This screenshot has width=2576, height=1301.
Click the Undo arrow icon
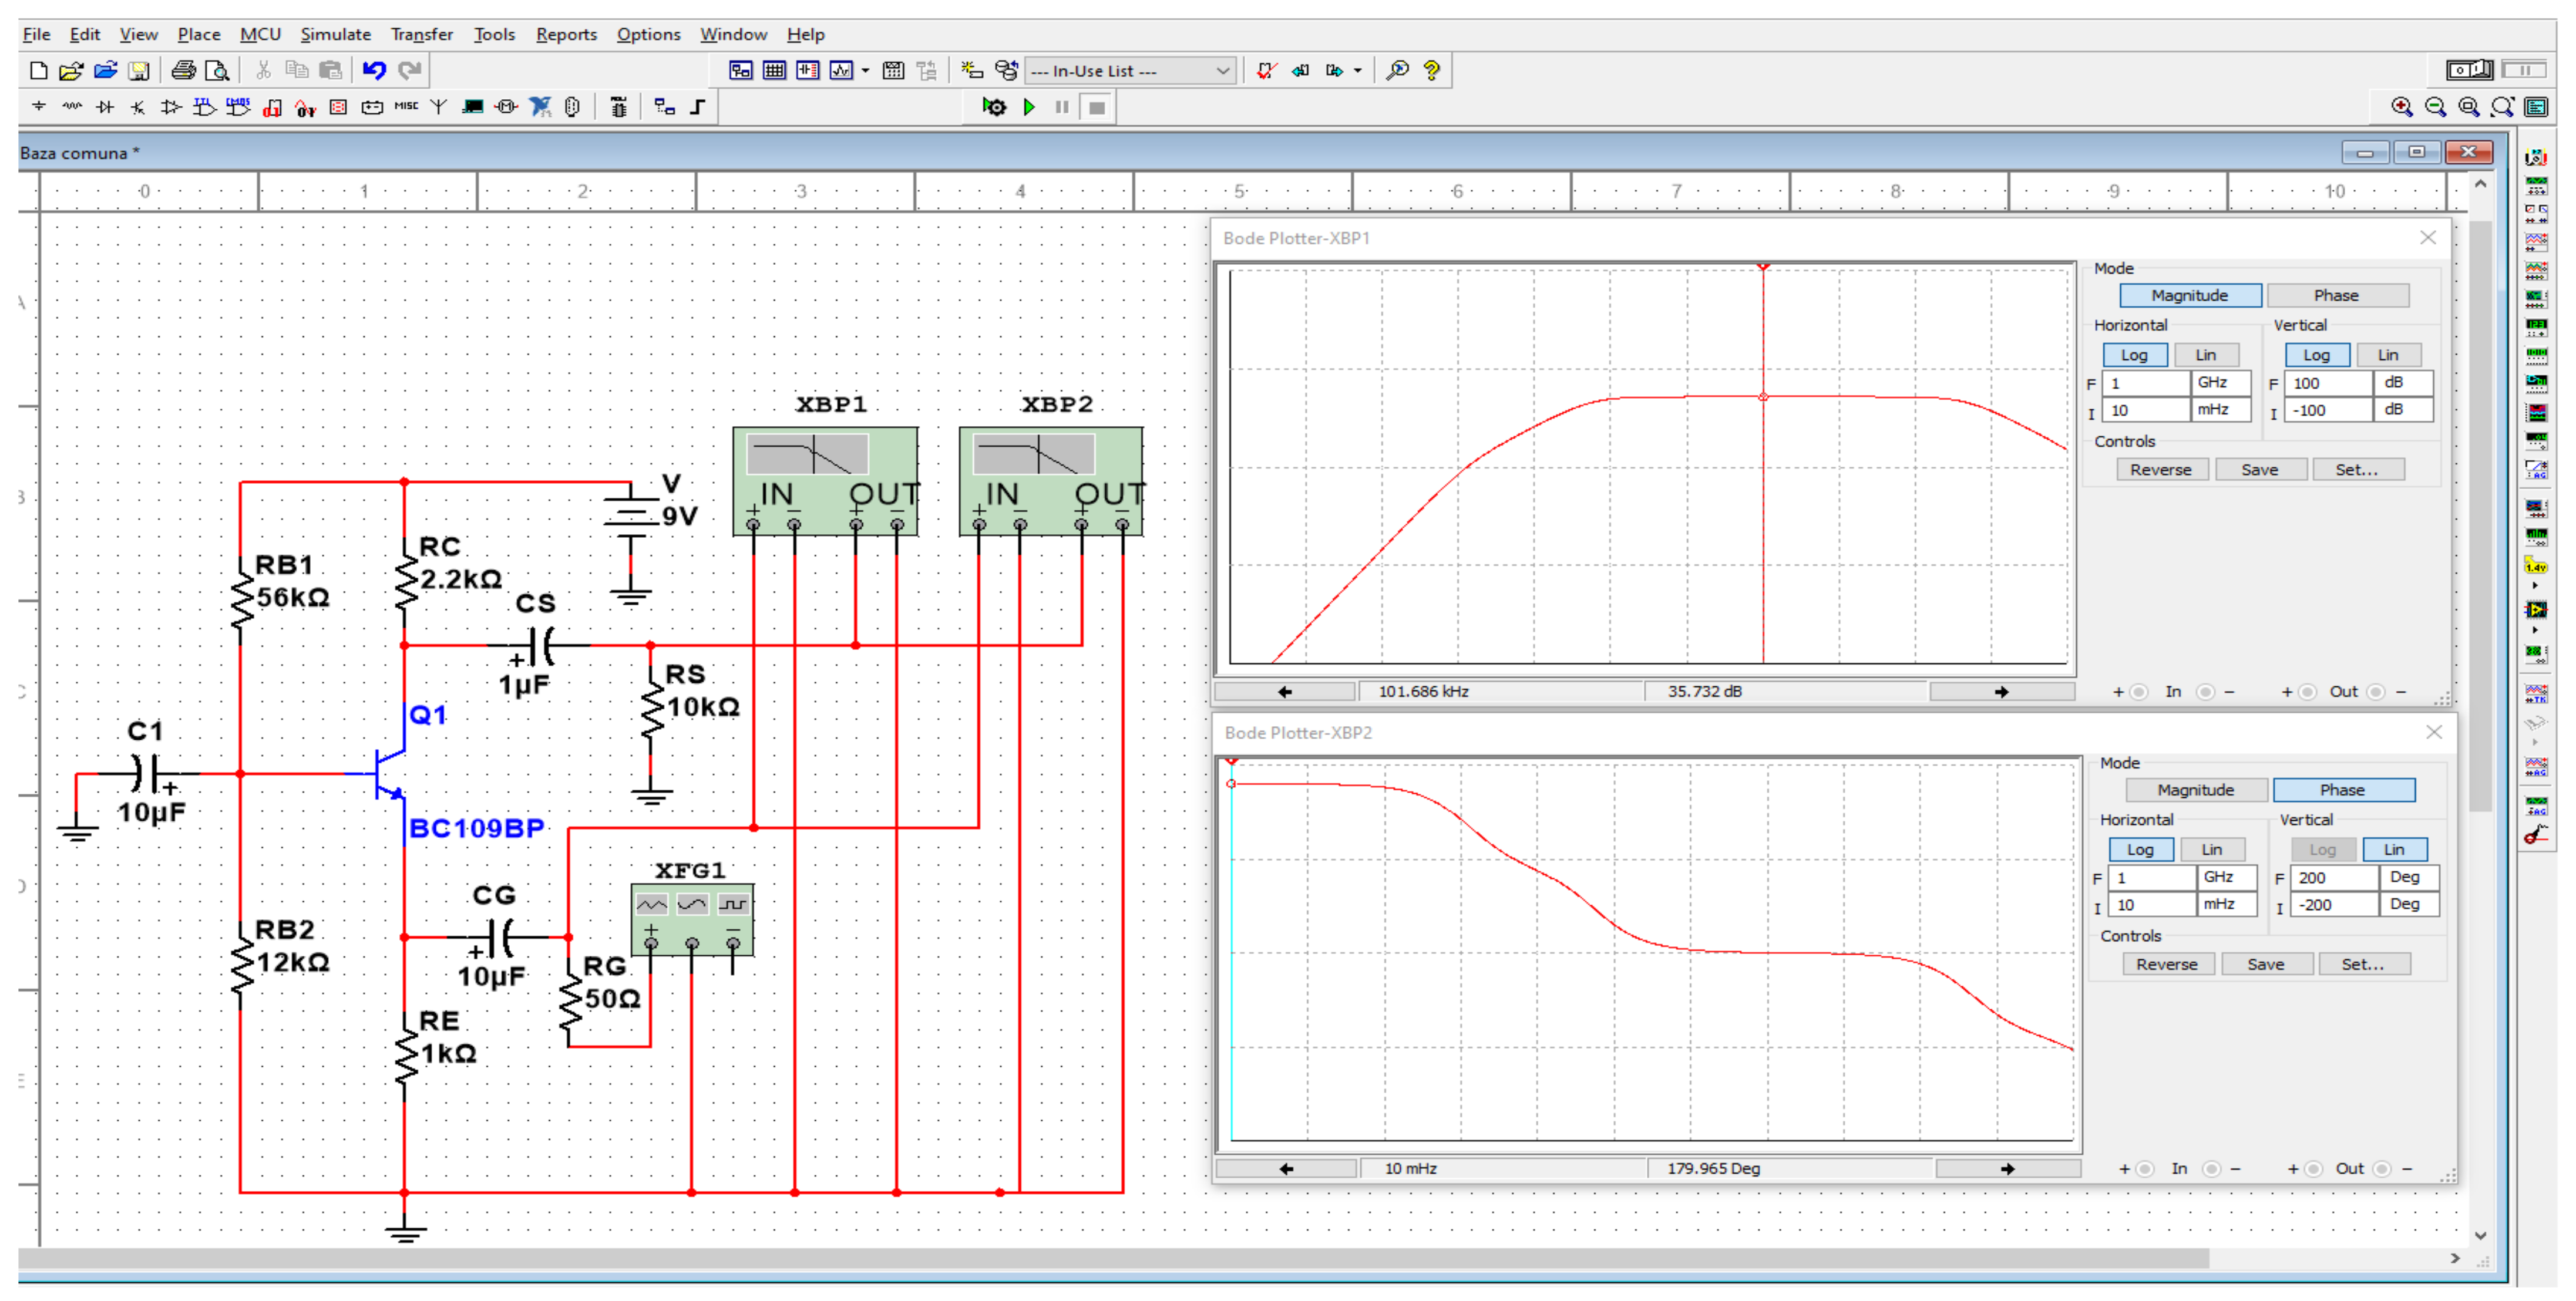click(374, 70)
